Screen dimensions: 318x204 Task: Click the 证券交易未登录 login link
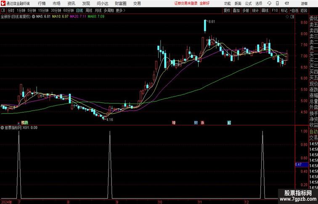tap(186, 3)
